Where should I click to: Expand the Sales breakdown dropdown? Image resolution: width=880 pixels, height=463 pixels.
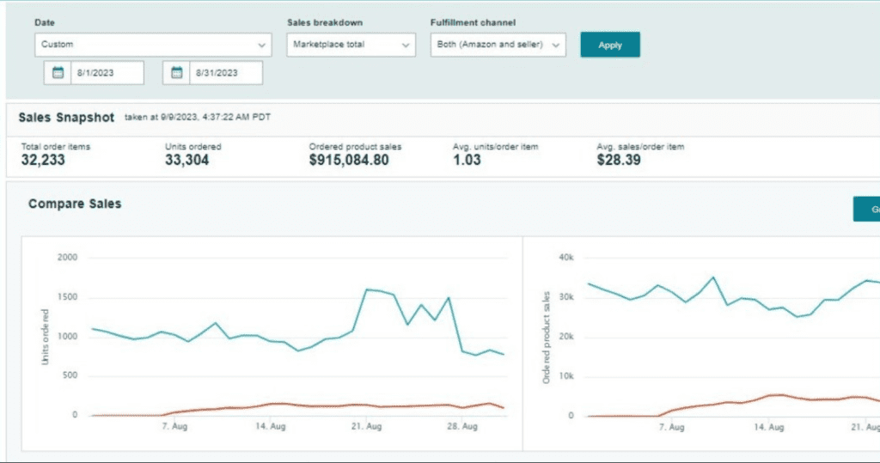(x=351, y=45)
